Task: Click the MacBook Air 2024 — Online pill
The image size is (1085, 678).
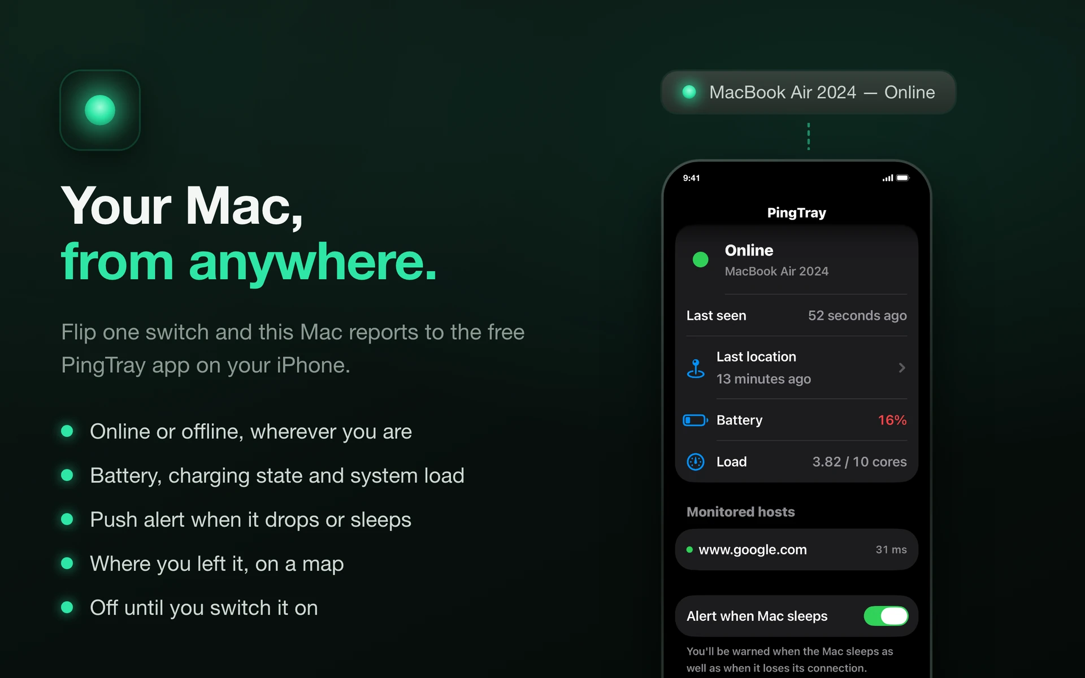Action: (809, 92)
